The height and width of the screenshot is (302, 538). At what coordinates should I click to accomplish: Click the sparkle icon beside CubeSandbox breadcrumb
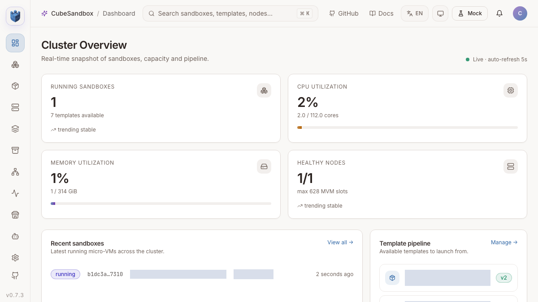[44, 13]
